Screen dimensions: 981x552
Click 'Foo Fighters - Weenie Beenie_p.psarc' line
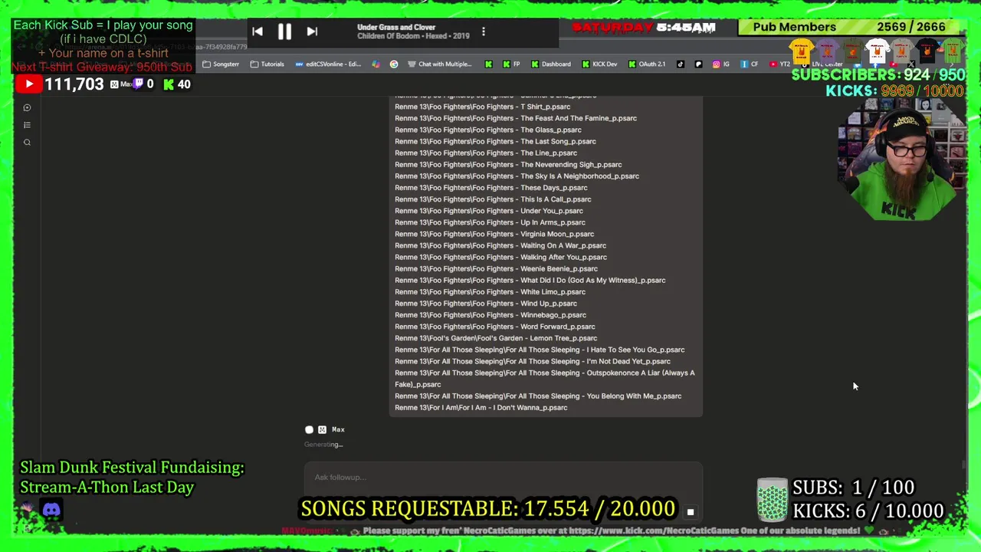pyautogui.click(x=496, y=269)
